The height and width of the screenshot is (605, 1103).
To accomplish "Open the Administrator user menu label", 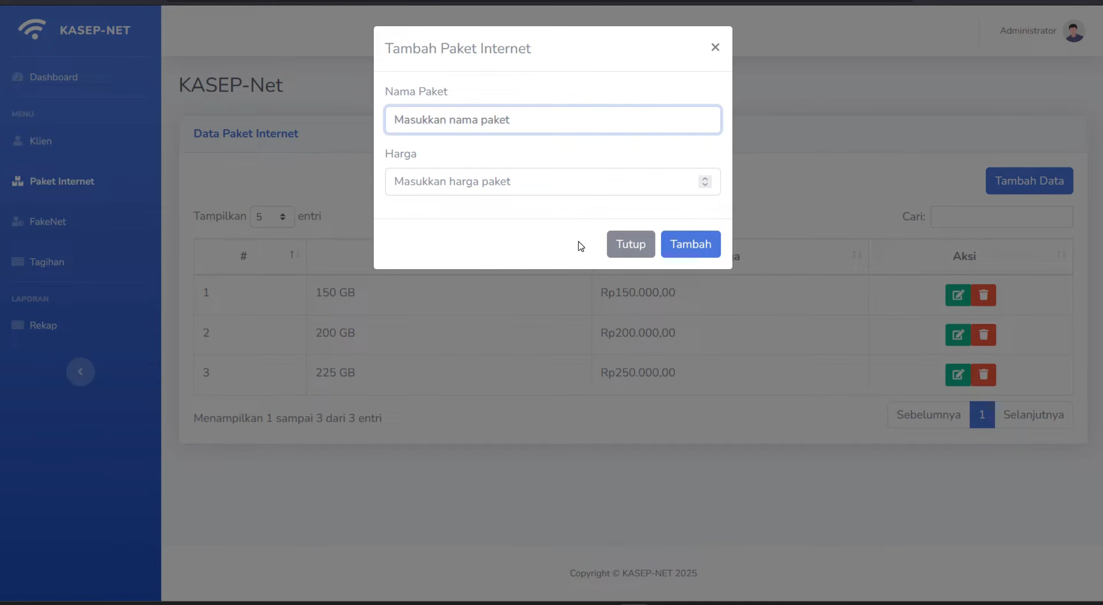I will [1027, 31].
